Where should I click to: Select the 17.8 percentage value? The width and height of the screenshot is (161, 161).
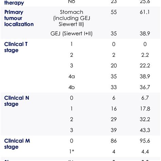[x=145, y=109]
